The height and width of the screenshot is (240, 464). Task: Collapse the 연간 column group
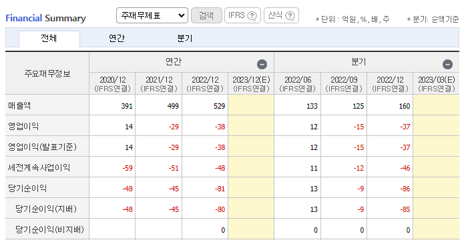[x=262, y=64]
